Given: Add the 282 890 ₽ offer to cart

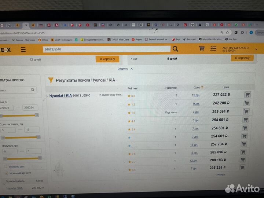Looking at the screenshot, I should (243, 152).
